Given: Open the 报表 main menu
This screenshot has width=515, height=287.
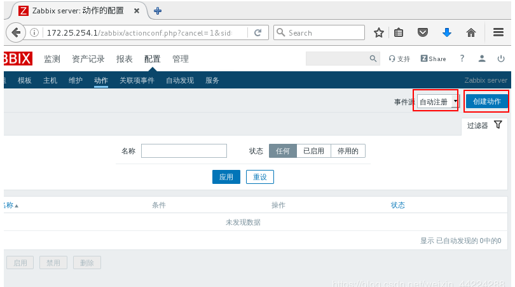Looking at the screenshot, I should pyautogui.click(x=124, y=59).
